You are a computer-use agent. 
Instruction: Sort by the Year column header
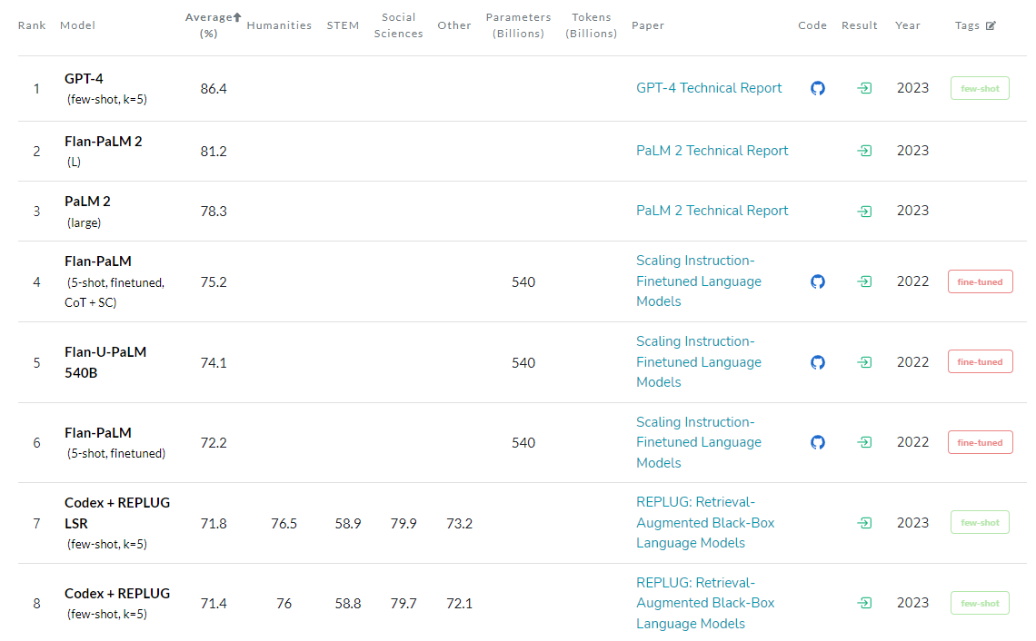pos(907,25)
